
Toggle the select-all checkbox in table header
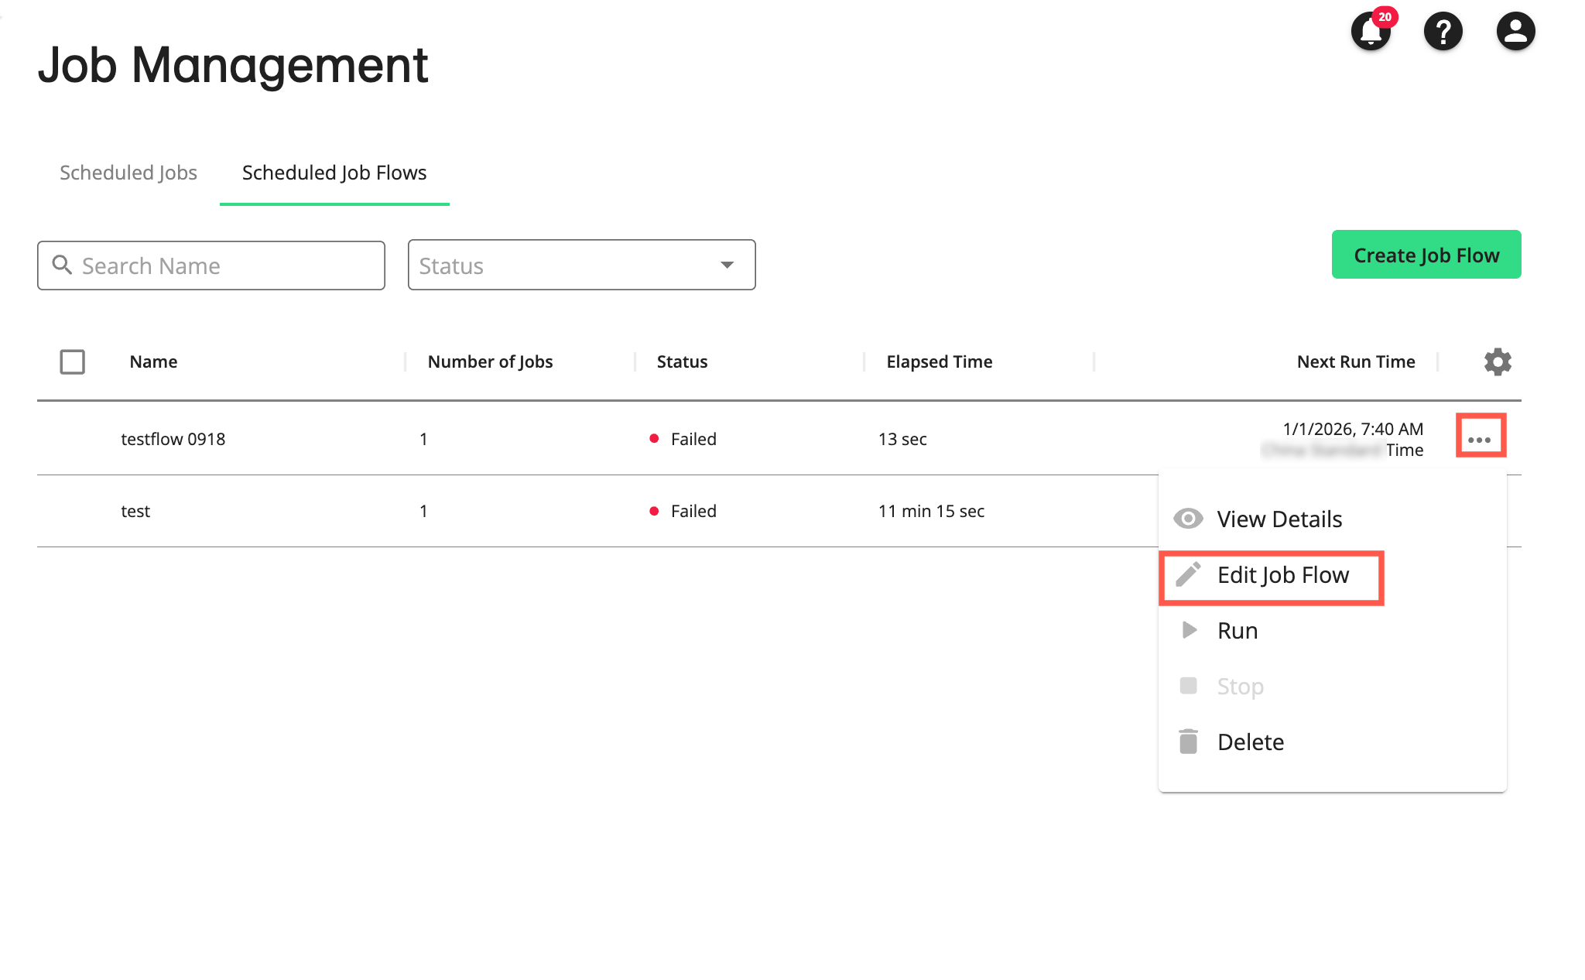pos(72,362)
